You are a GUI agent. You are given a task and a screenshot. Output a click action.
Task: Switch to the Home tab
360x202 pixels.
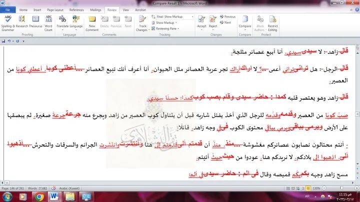(23, 10)
